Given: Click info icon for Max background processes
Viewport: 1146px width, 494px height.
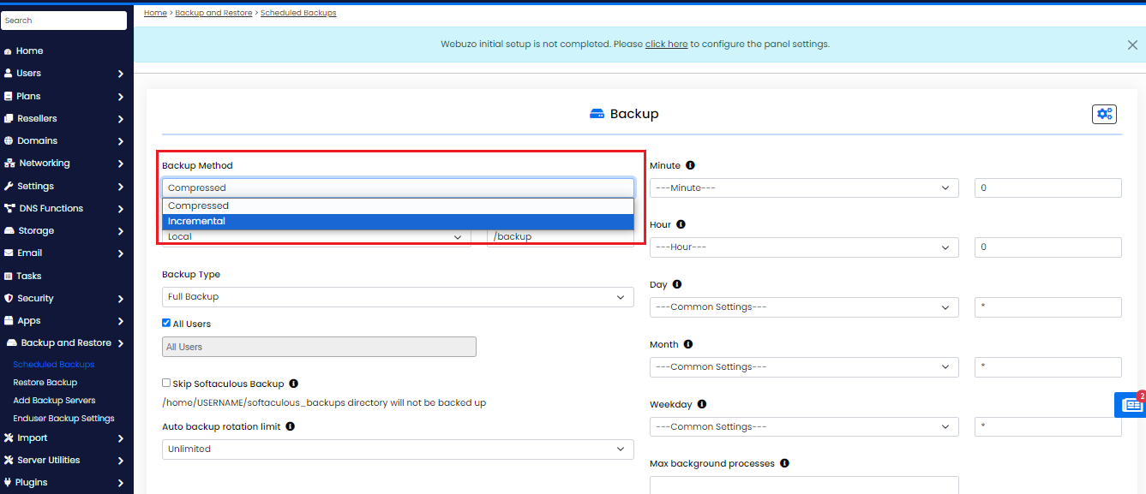Looking at the screenshot, I should point(784,463).
